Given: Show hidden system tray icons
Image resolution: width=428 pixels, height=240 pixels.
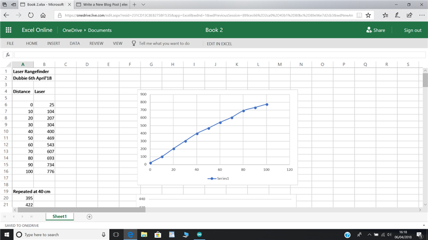Looking at the screenshot, I should [369, 235].
